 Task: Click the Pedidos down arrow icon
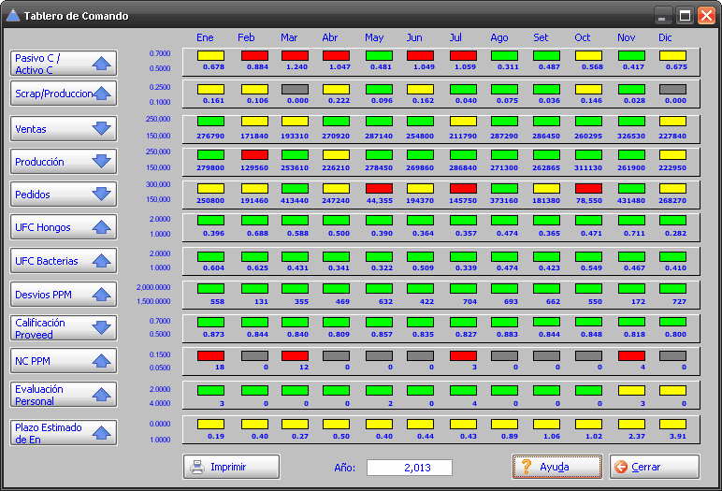[101, 195]
